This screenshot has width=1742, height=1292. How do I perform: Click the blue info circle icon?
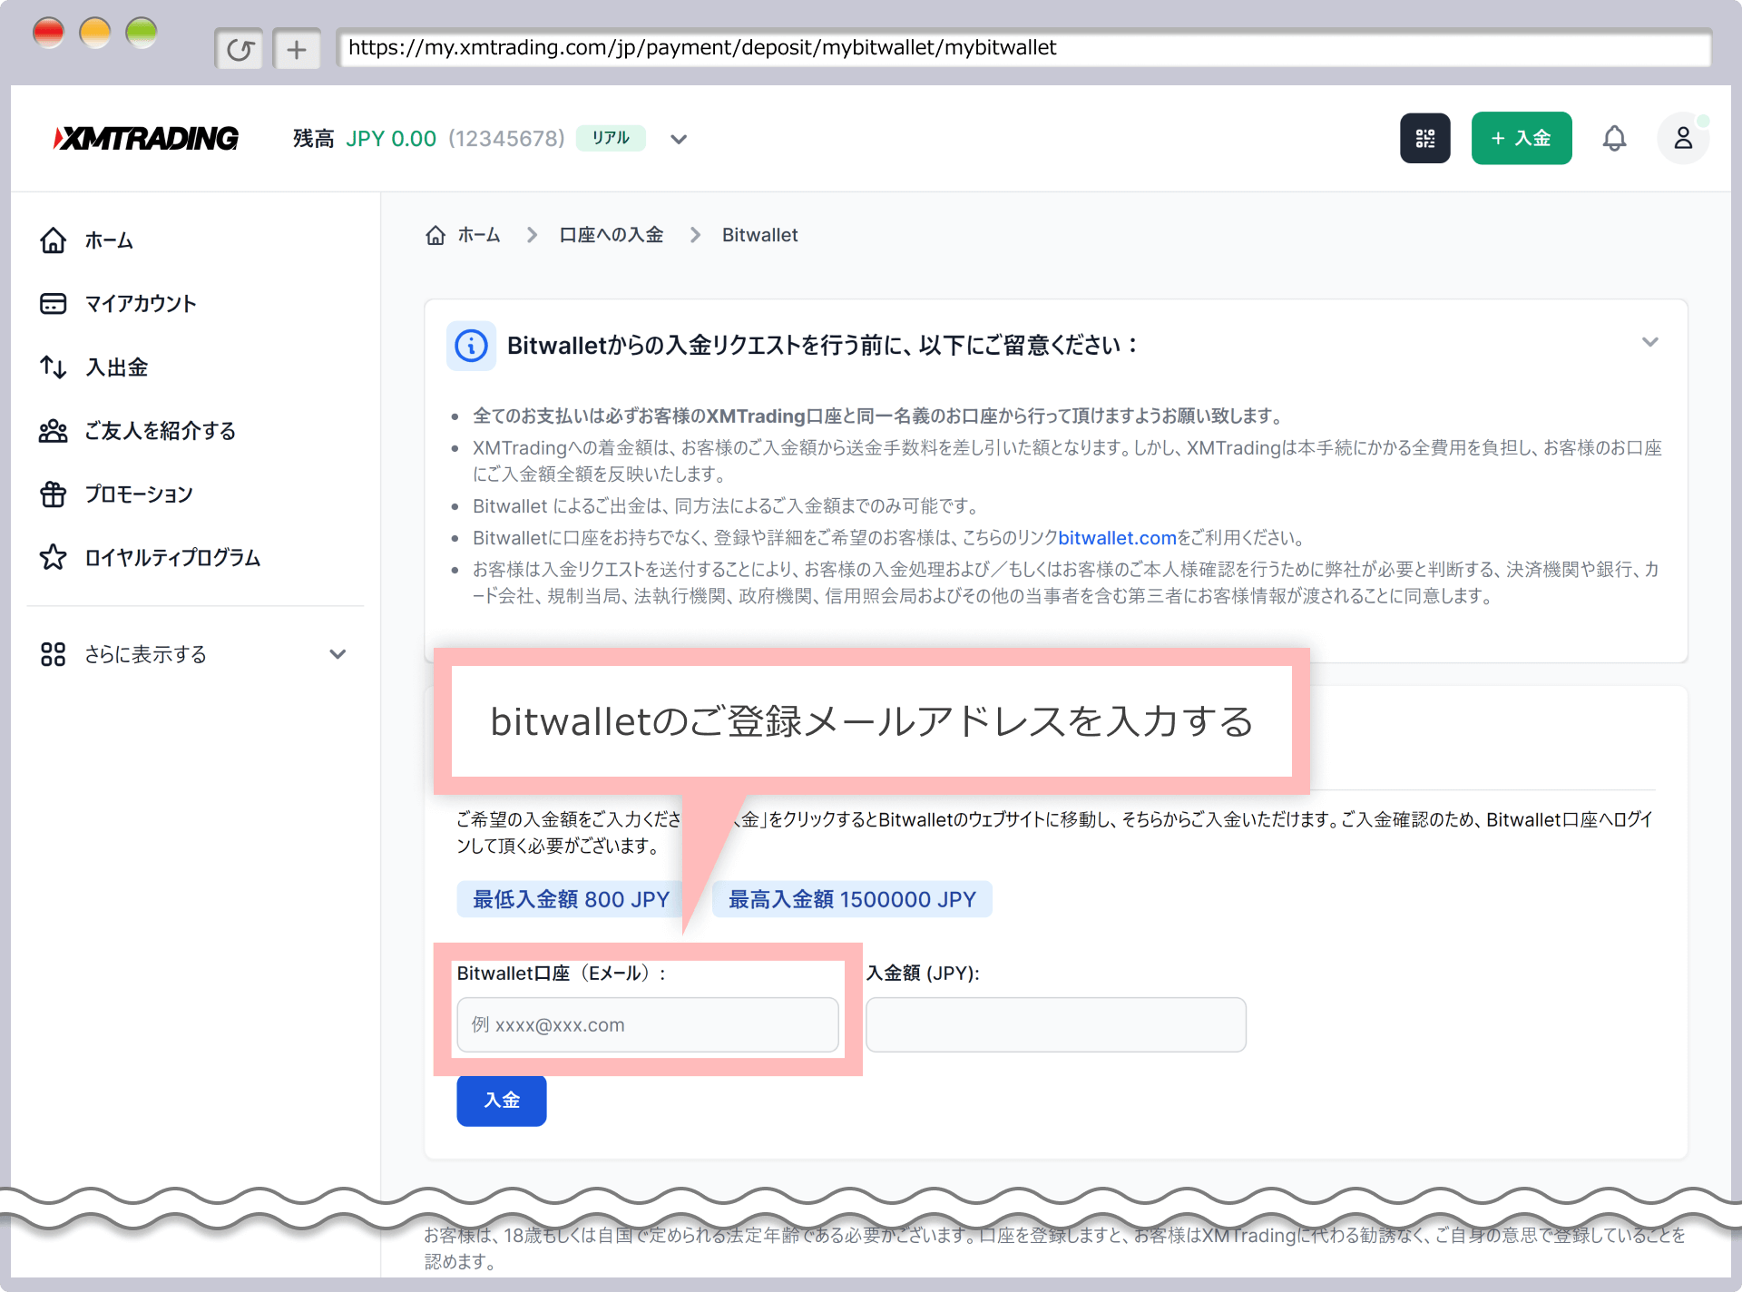tap(471, 346)
